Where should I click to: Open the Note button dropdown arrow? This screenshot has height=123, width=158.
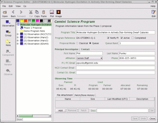[x=10, y=43]
